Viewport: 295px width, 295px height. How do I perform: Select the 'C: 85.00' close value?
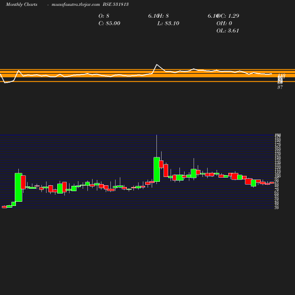click(x=109, y=23)
